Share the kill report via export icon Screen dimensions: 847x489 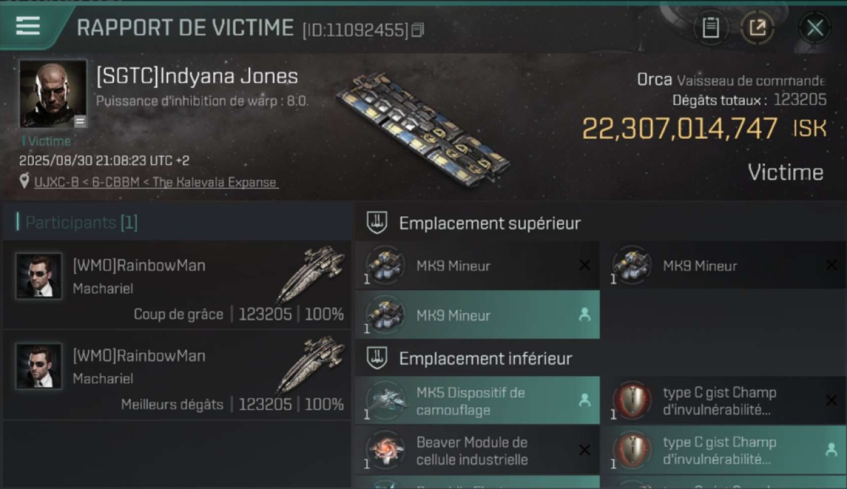point(758,28)
